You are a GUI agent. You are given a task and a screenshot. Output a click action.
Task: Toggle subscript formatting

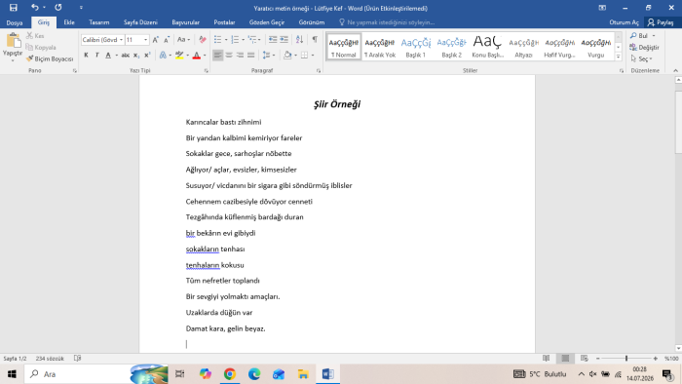pyautogui.click(x=136, y=56)
